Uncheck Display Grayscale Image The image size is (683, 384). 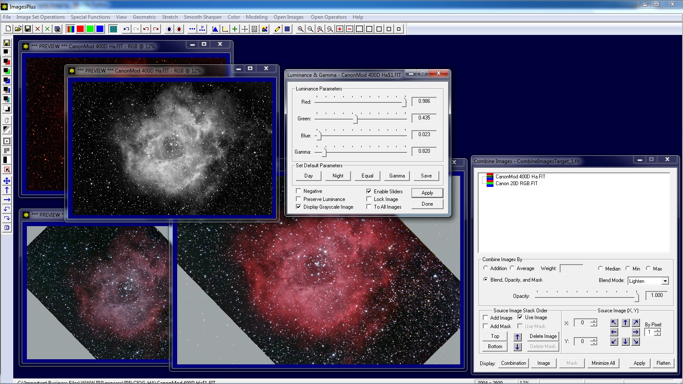click(298, 207)
